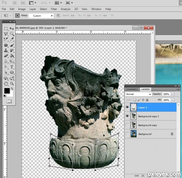The width and height of the screenshot is (182, 178).
Task: Show the Background copy layer
Action: tap(127, 125)
